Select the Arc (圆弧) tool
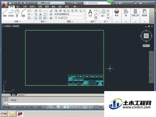The image size is (156, 117). (23, 13)
